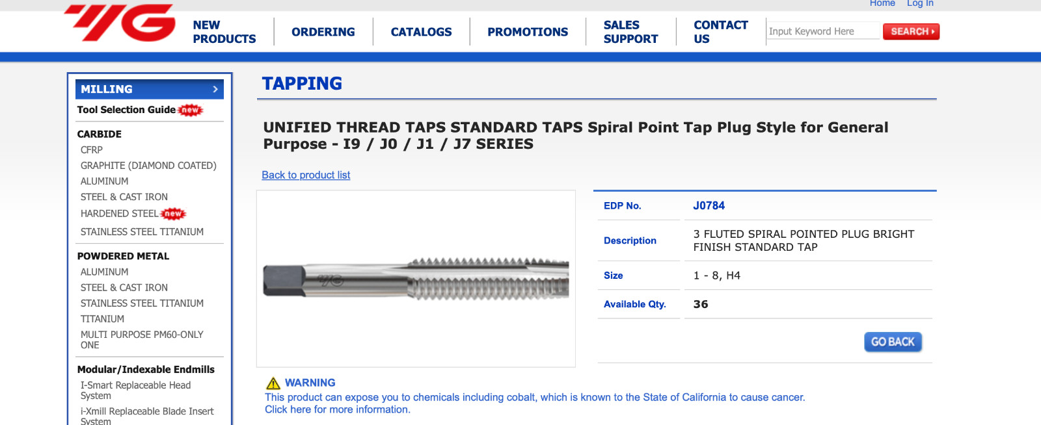This screenshot has width=1041, height=425.
Task: Click the yellow warning triangle icon
Action: pyautogui.click(x=273, y=383)
